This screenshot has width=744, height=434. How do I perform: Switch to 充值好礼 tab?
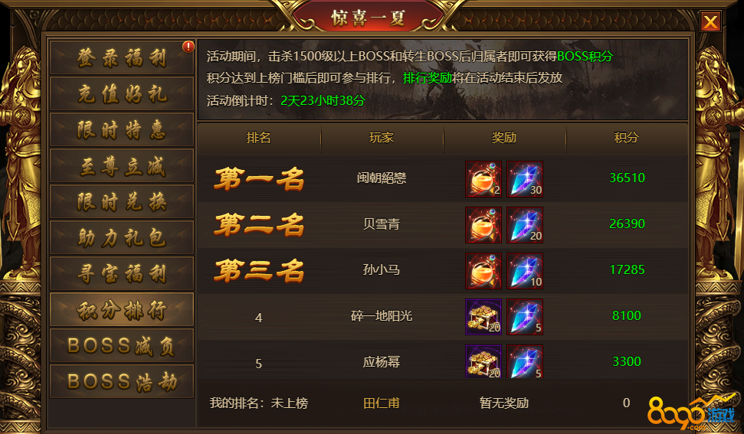coord(122,94)
